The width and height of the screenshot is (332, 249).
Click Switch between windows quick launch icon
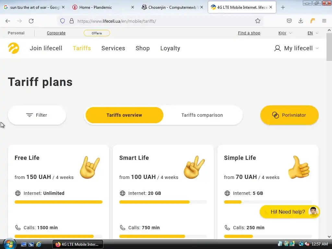click(x=31, y=244)
